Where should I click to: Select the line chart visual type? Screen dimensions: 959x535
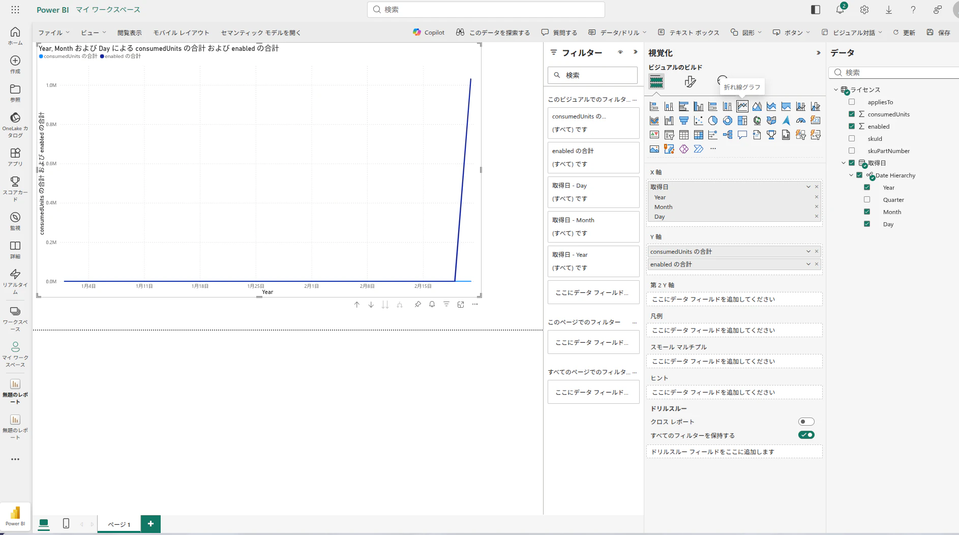click(742, 106)
